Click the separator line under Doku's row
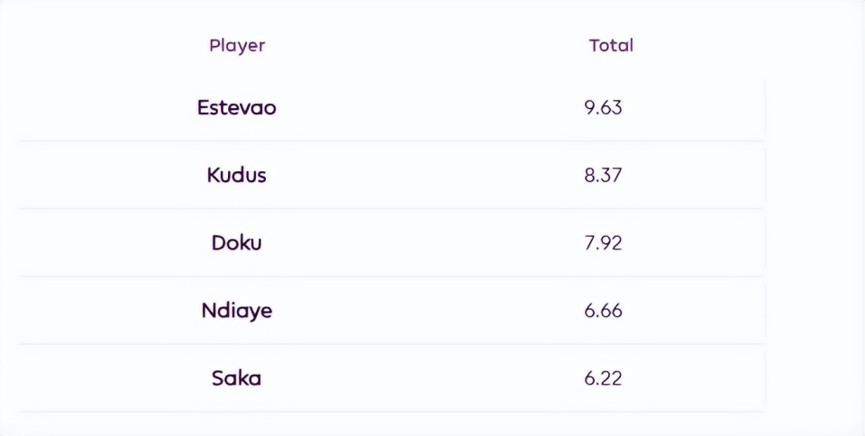Viewport: 865px width, 436px height. [x=392, y=277]
